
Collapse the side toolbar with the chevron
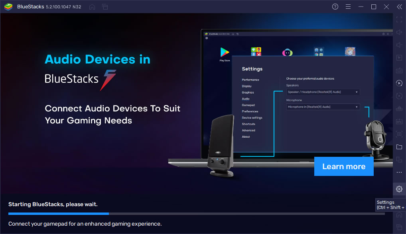(x=399, y=6)
